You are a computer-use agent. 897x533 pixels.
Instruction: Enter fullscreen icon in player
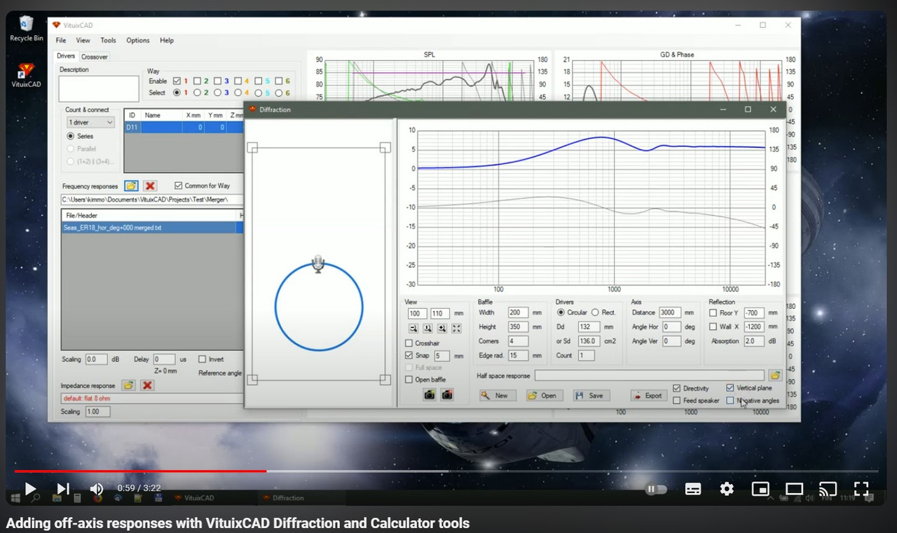[861, 489]
